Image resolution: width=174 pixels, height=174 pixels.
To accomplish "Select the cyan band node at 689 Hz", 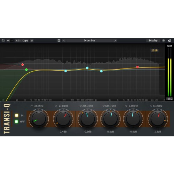I will [x=87, y=68].
